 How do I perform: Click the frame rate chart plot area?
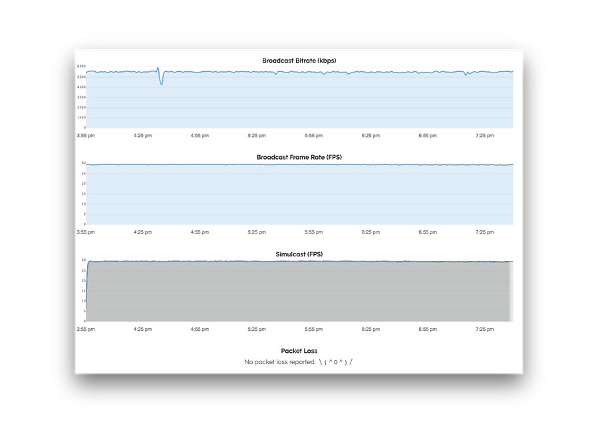point(299,193)
